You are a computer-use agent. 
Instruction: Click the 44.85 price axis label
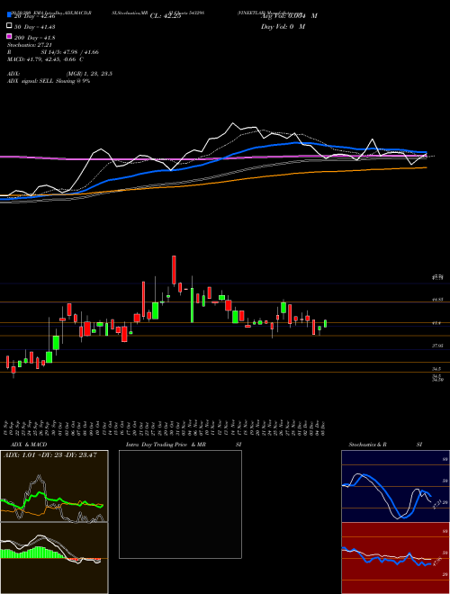437,300
